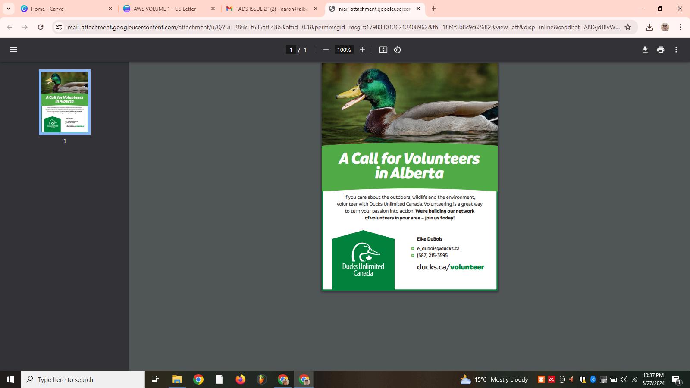The image size is (690, 388).
Task: Close the ADS ISSUE 2 Gmail tab
Action: coord(316,9)
